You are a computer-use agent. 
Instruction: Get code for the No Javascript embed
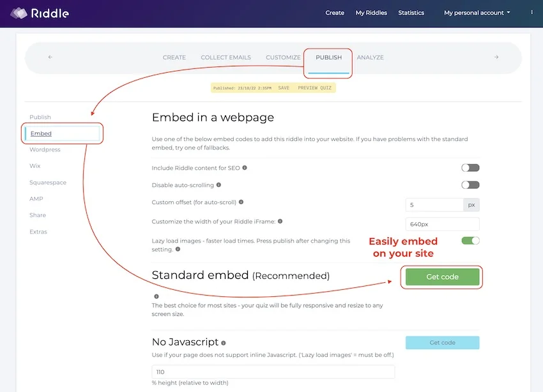point(442,343)
